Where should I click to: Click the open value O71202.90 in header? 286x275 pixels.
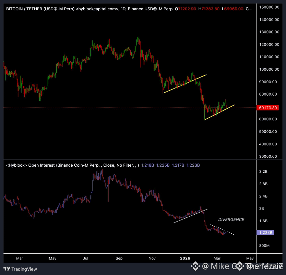185,9
